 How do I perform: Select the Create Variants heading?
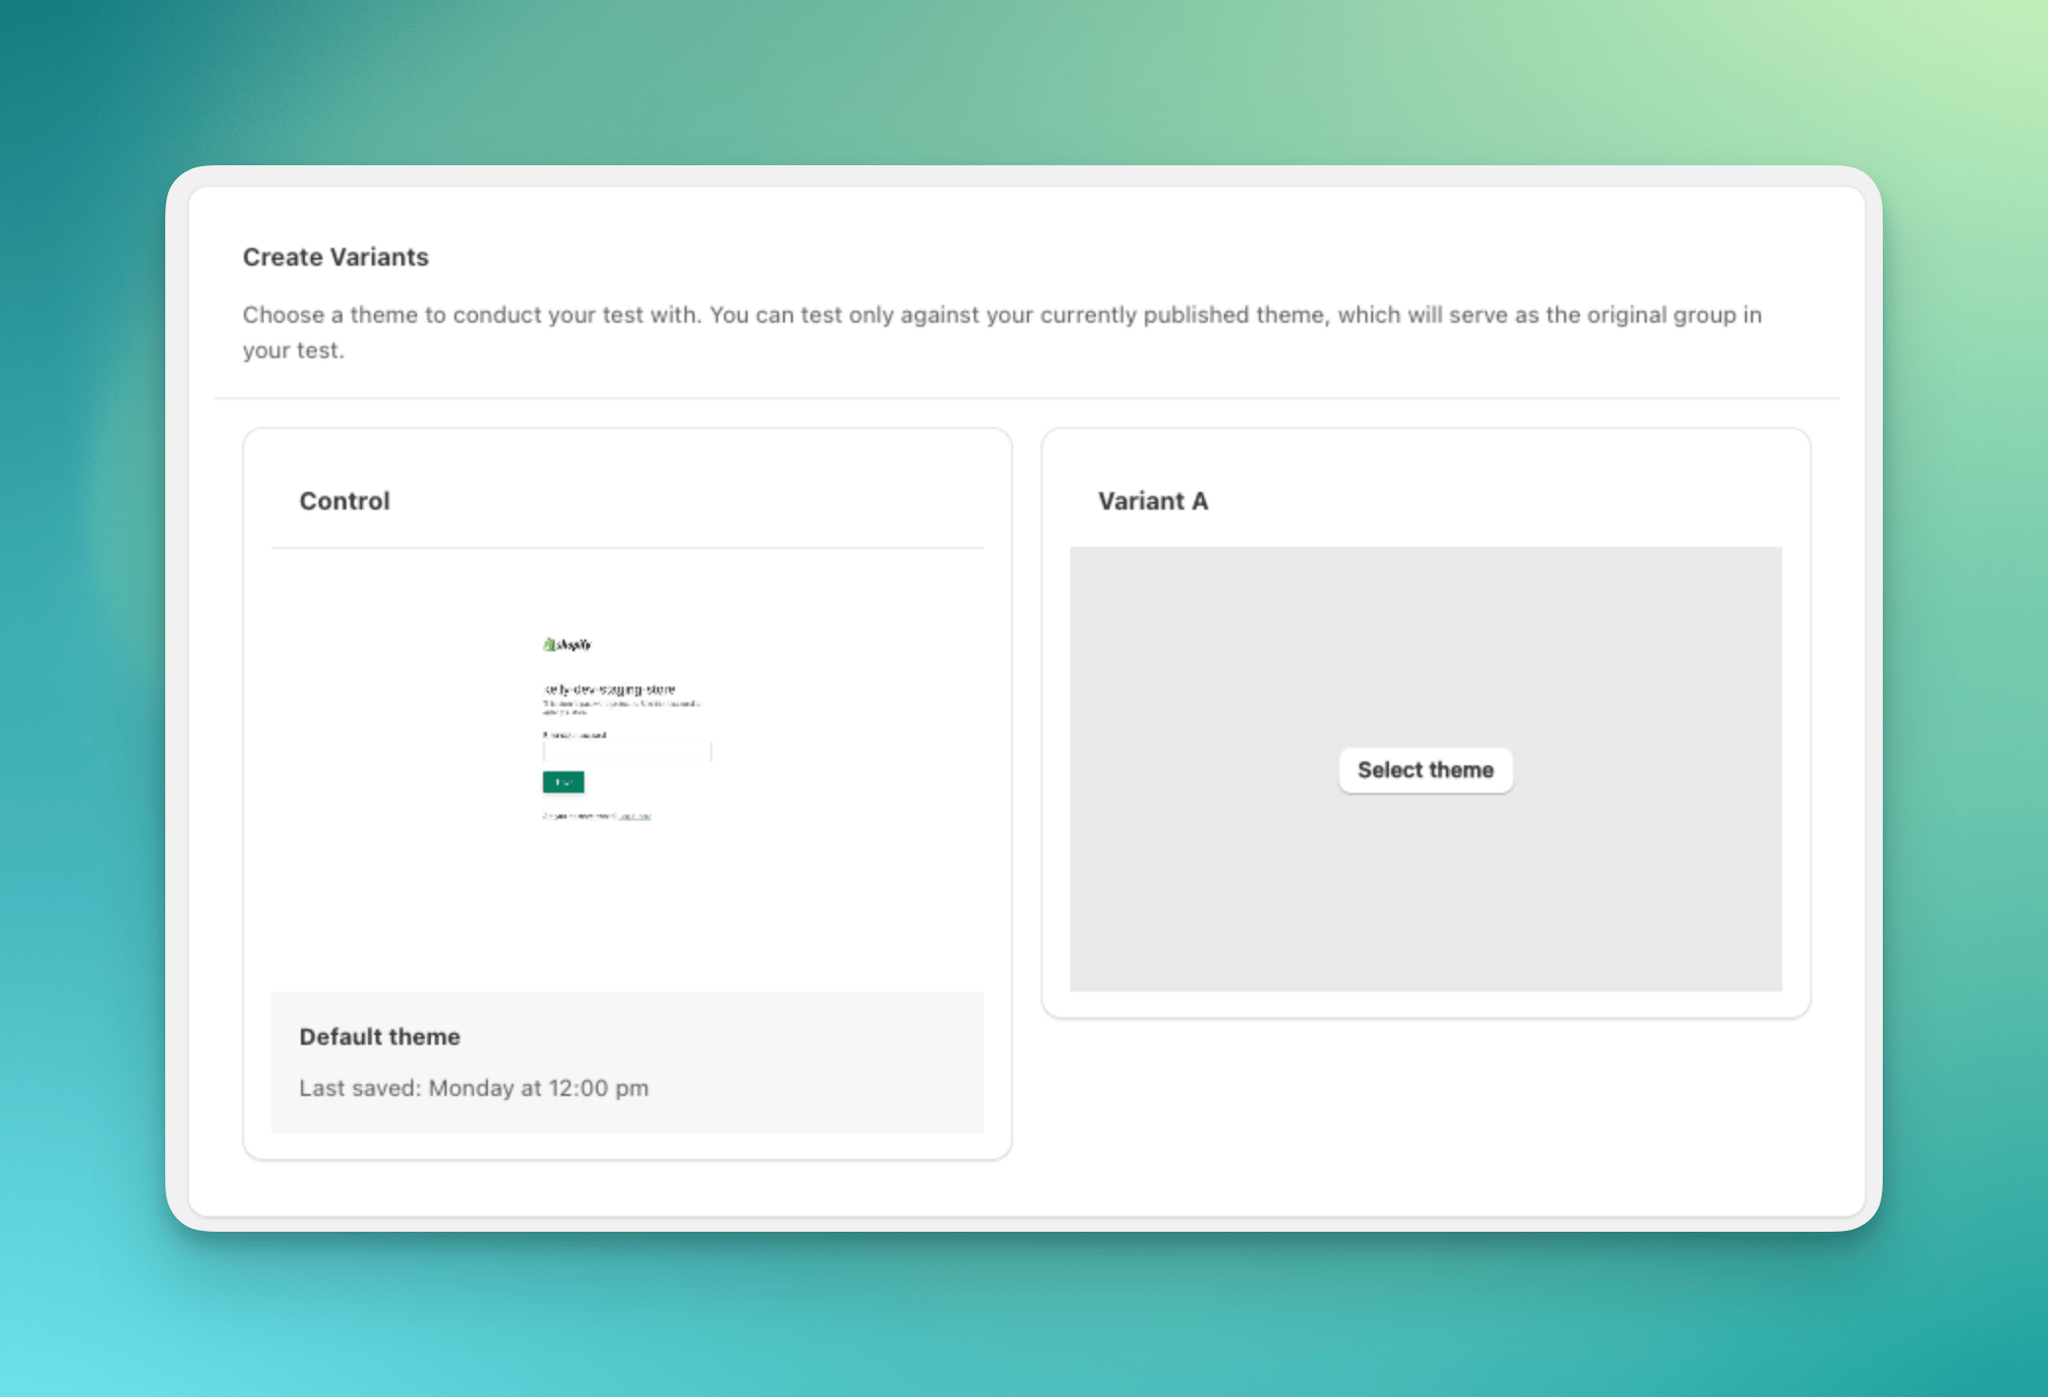point(335,257)
